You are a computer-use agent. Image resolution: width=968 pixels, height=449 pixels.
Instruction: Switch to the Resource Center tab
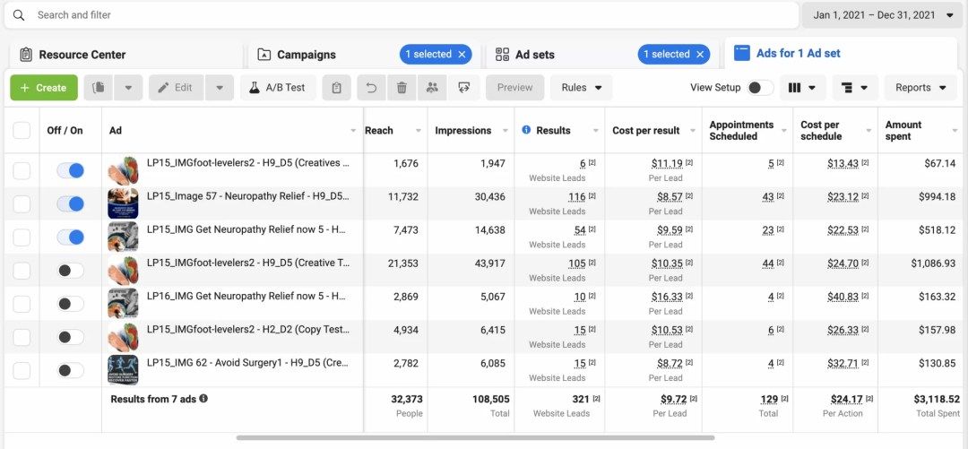point(126,55)
